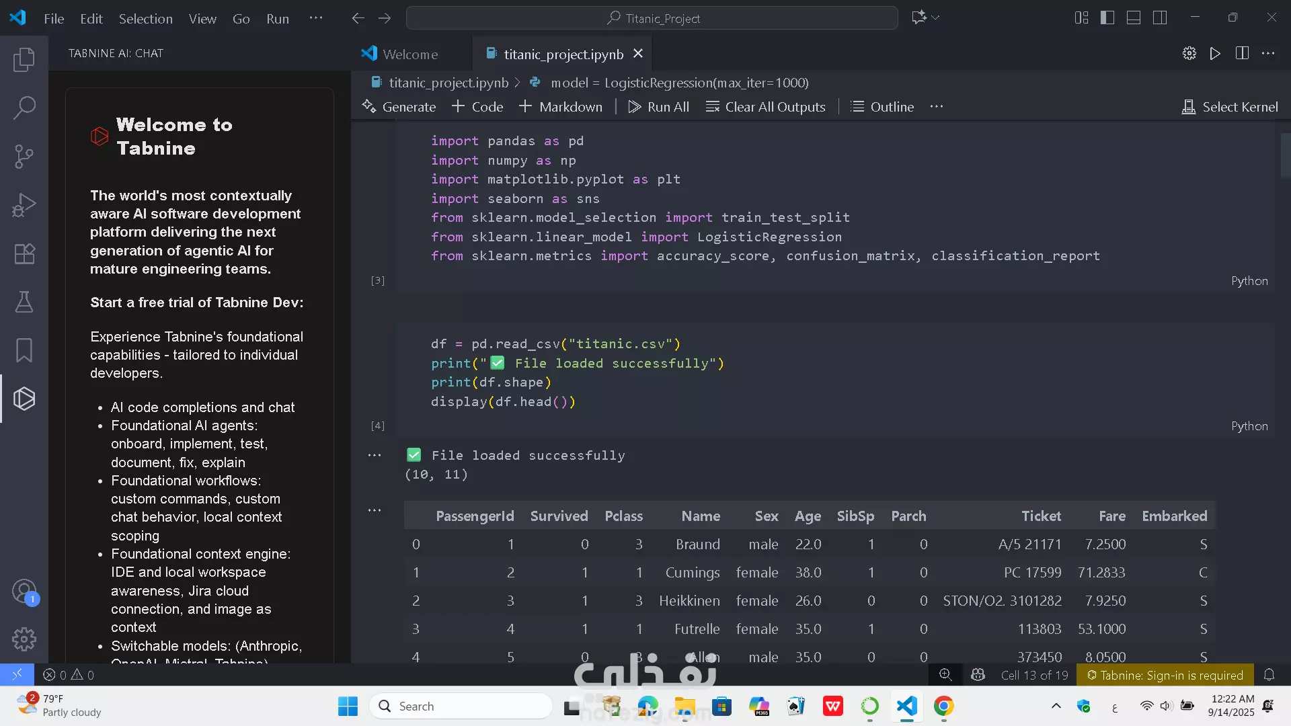Open the Explorer view in activity bar

pos(24,60)
